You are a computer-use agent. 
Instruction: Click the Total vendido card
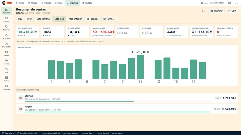coord(28,32)
